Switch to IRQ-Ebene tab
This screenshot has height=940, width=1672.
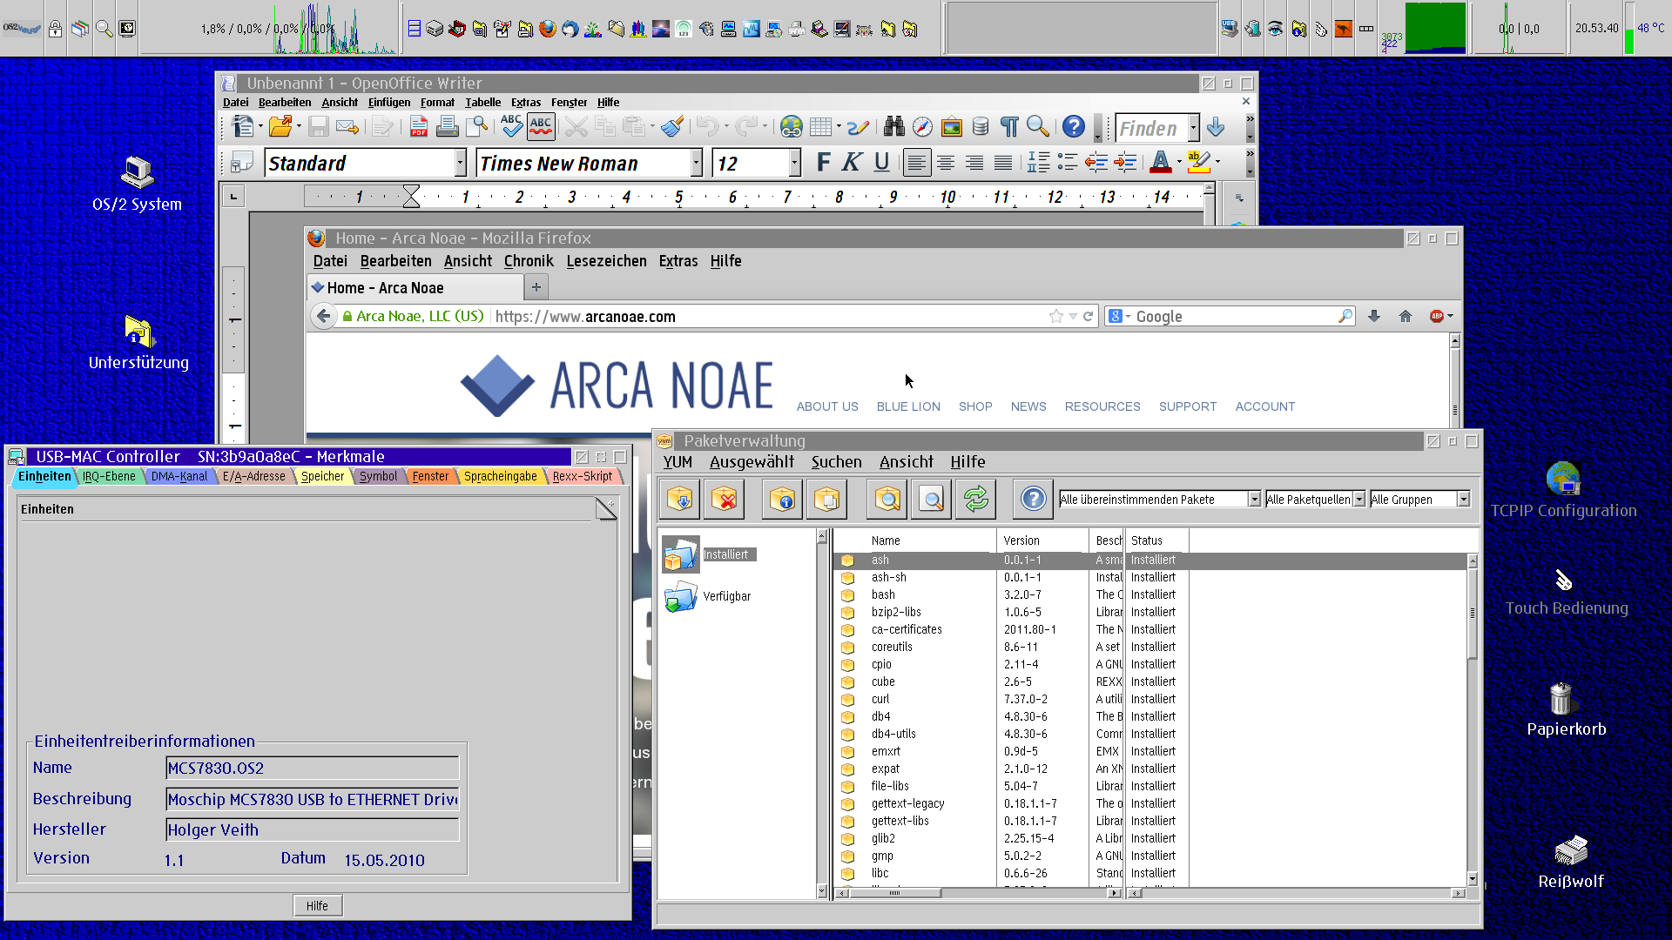point(109,476)
